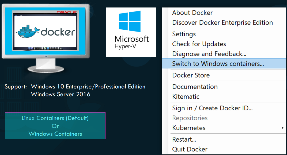Launch Kitematic

coord(224,97)
